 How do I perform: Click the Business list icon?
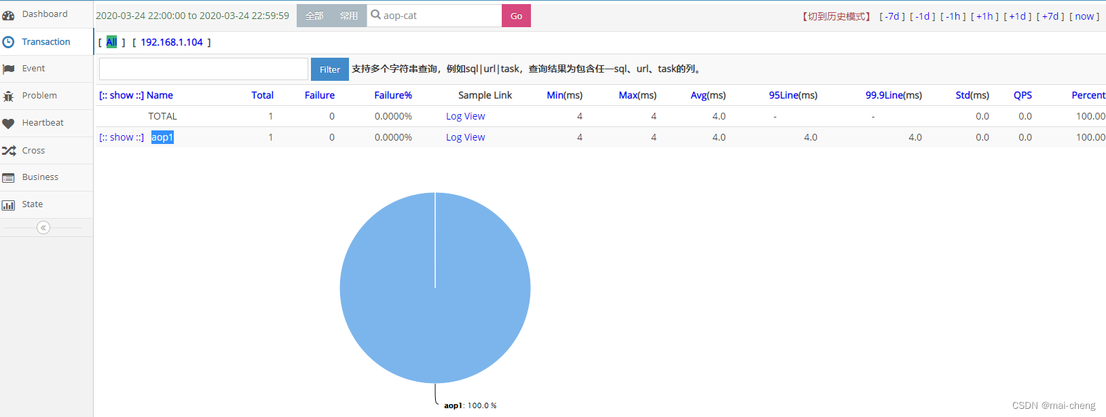(x=8, y=178)
